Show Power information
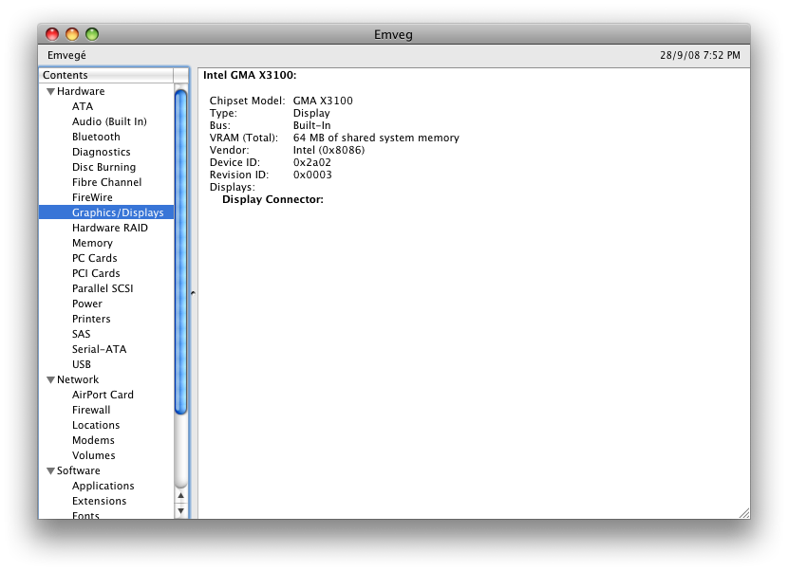 tap(87, 304)
